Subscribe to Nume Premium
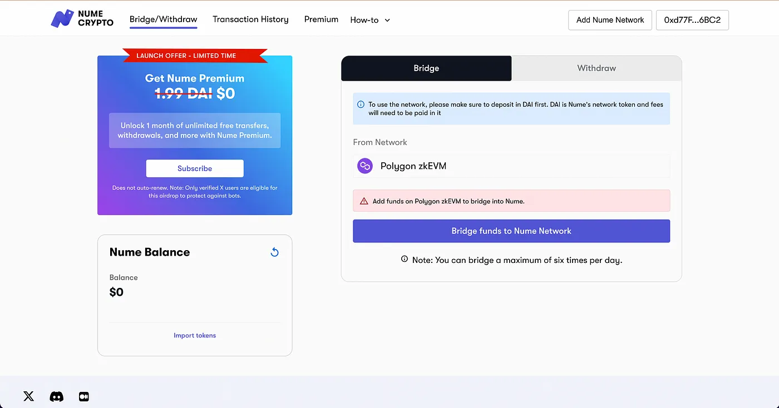779x408 pixels. pyautogui.click(x=195, y=168)
